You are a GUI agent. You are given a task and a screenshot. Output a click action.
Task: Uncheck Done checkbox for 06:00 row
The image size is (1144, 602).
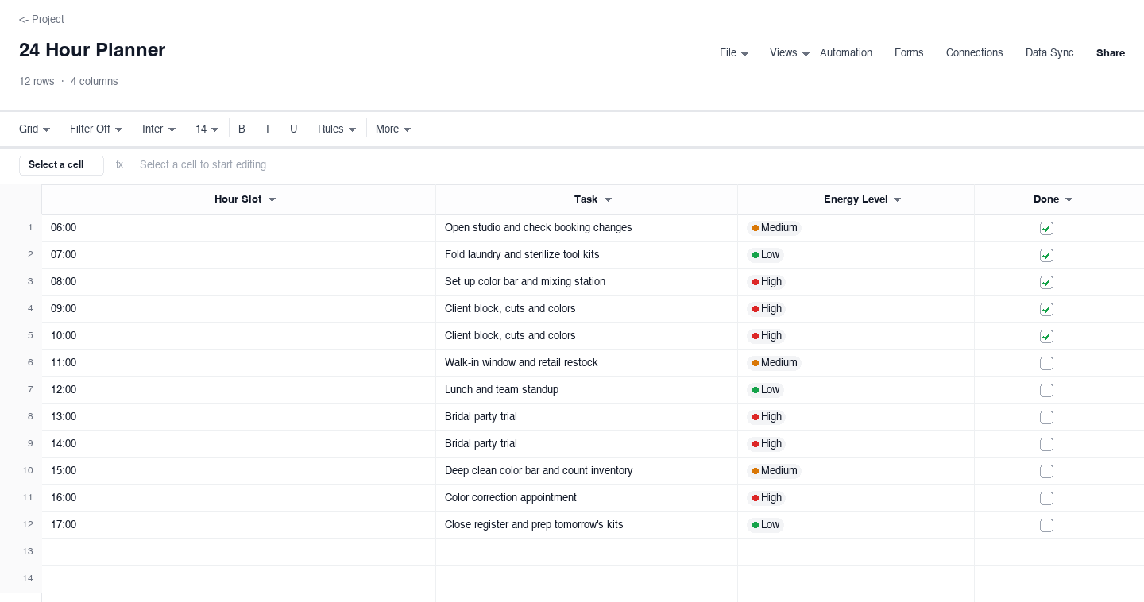pyautogui.click(x=1046, y=228)
